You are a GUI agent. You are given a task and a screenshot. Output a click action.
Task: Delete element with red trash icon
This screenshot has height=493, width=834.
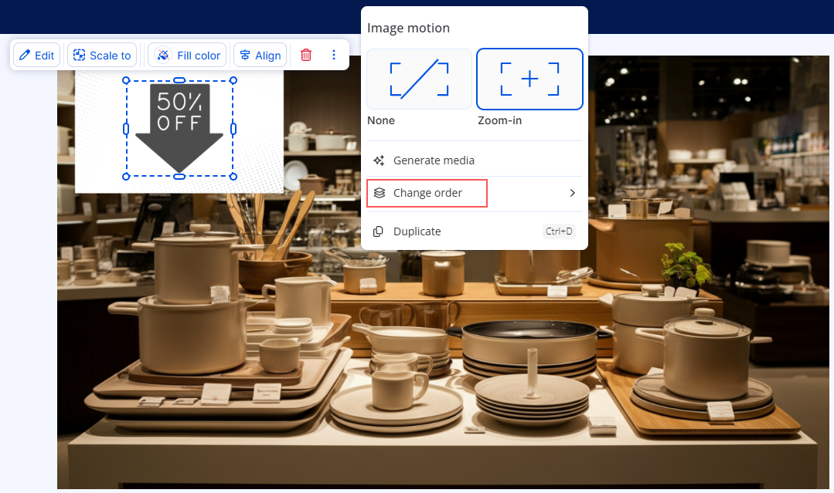[306, 56]
